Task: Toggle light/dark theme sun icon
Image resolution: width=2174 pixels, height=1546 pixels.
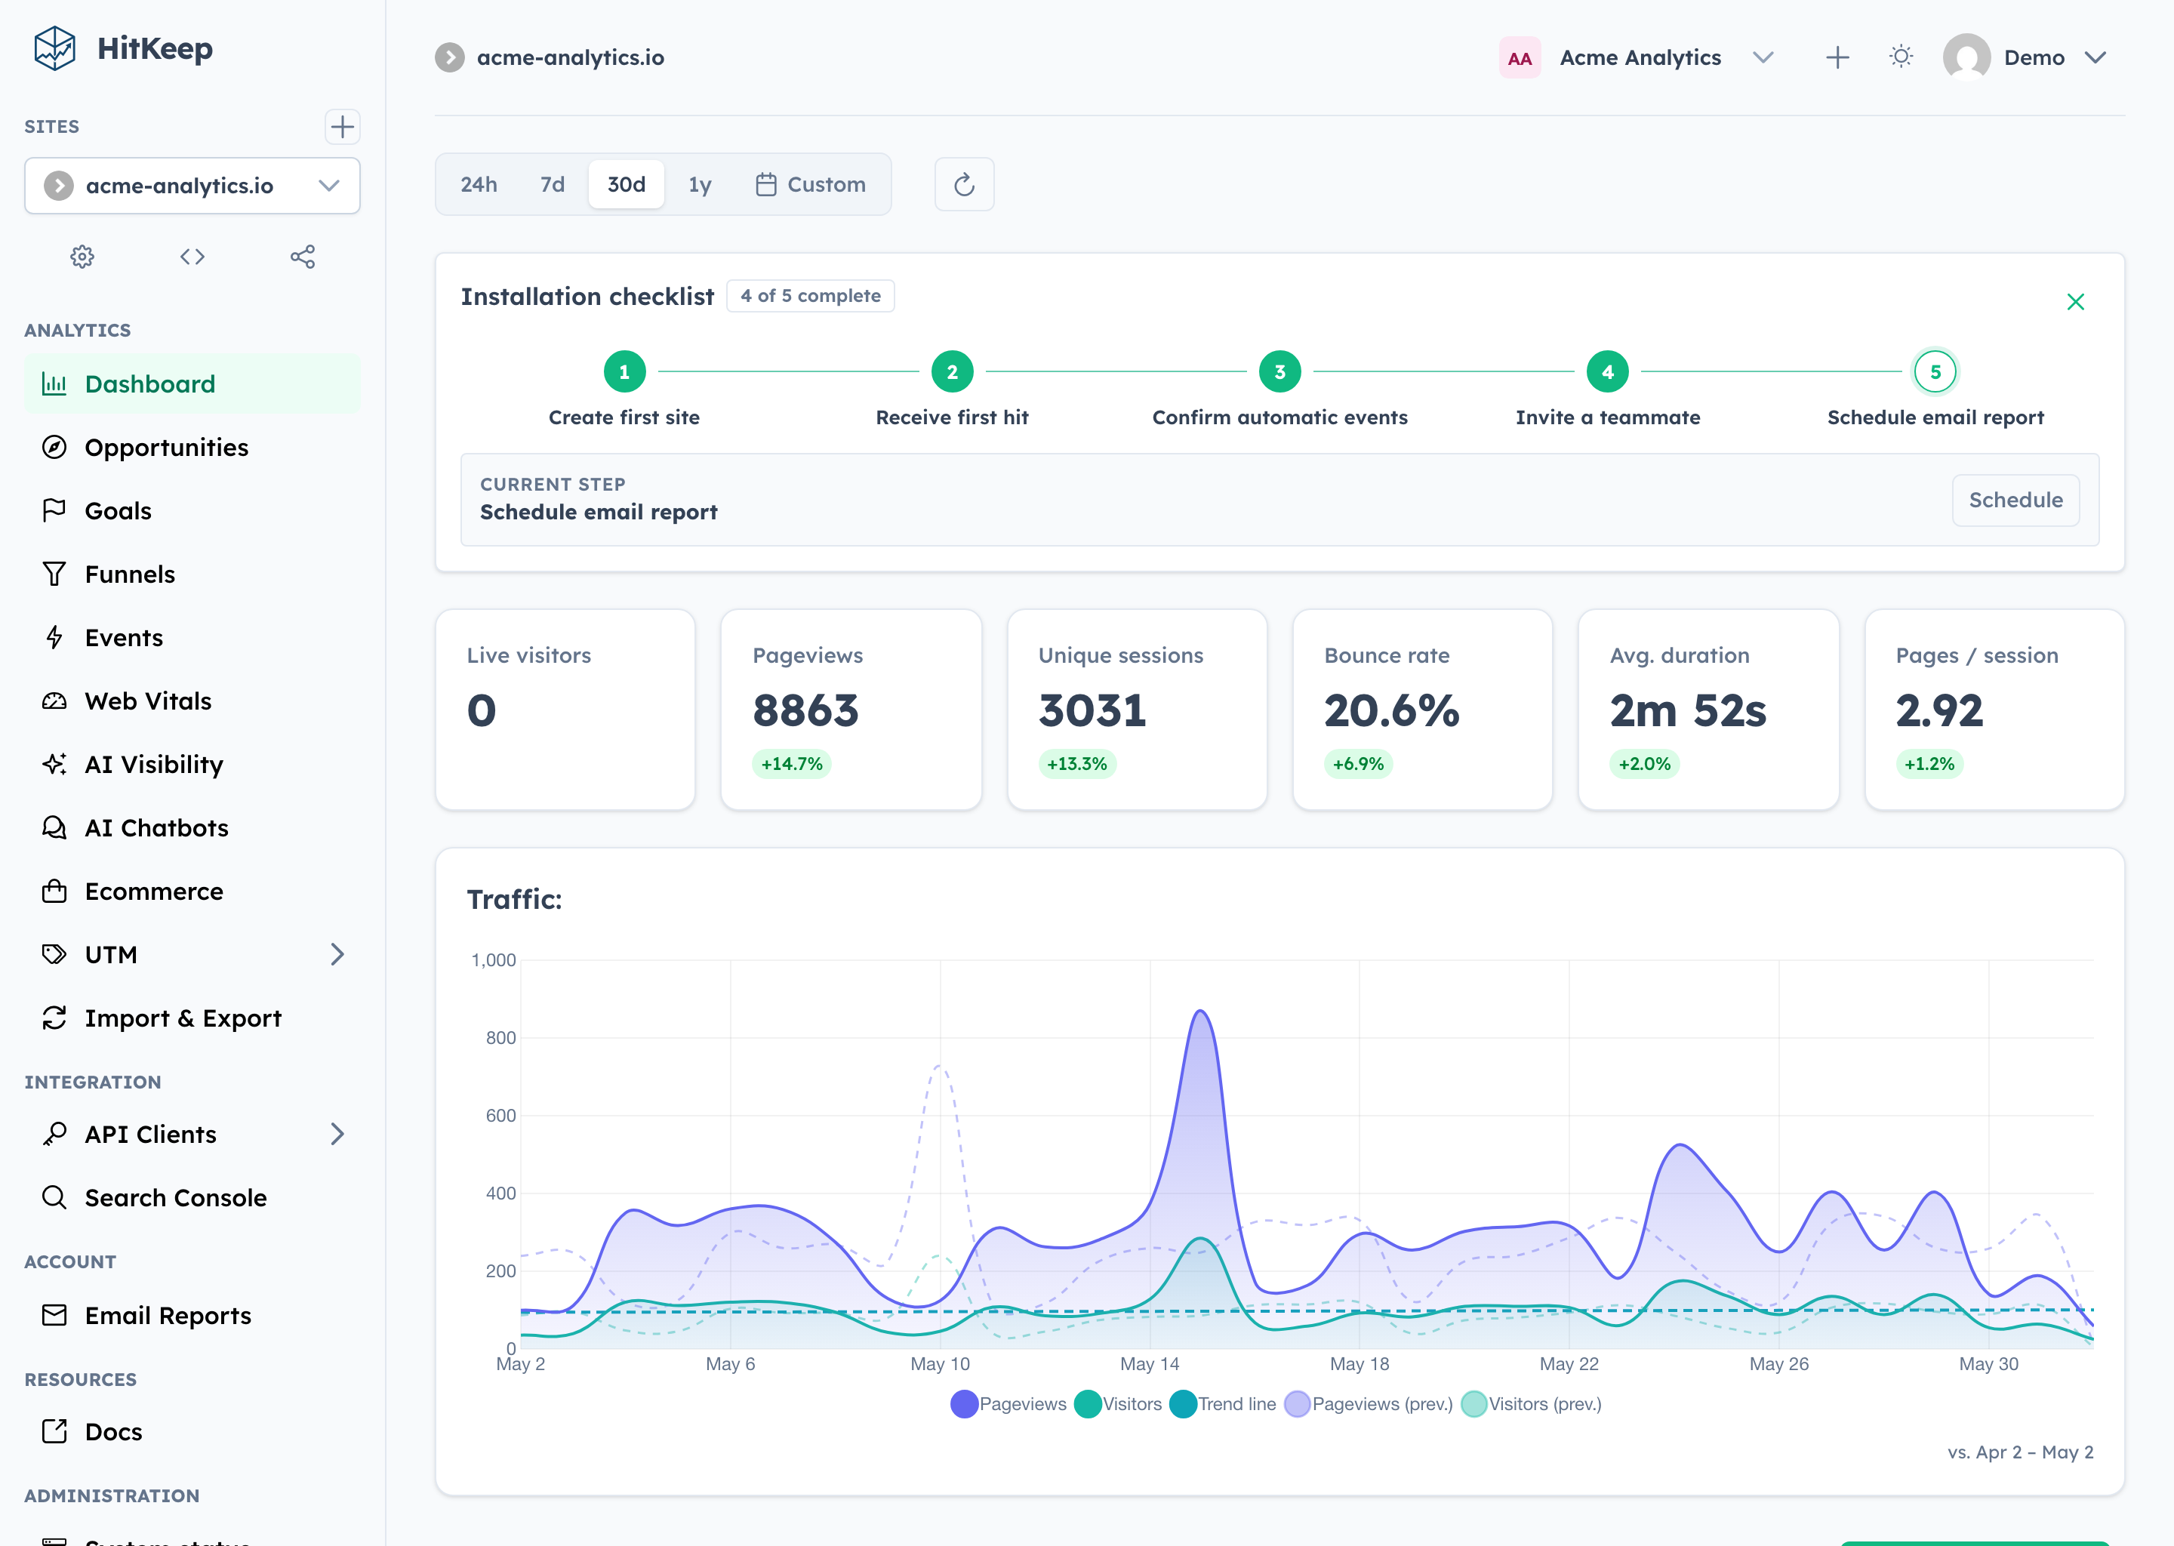Action: (1901, 57)
